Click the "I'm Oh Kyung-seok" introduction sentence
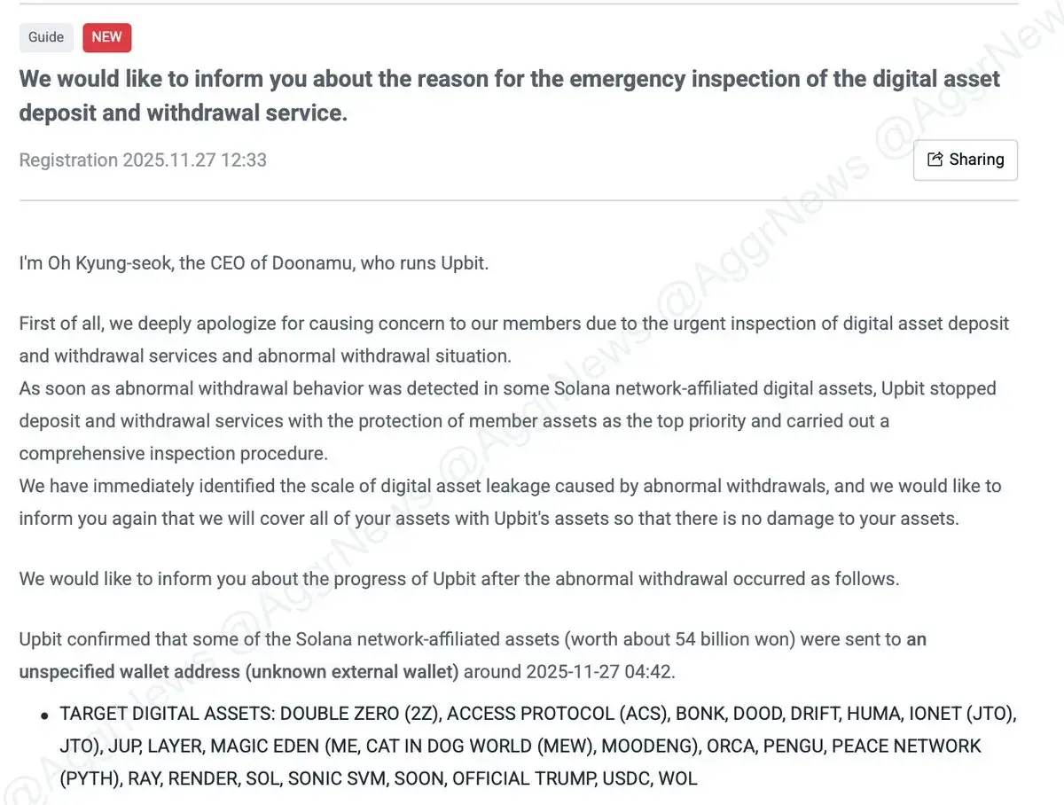This screenshot has height=805, width=1064. pos(254,264)
